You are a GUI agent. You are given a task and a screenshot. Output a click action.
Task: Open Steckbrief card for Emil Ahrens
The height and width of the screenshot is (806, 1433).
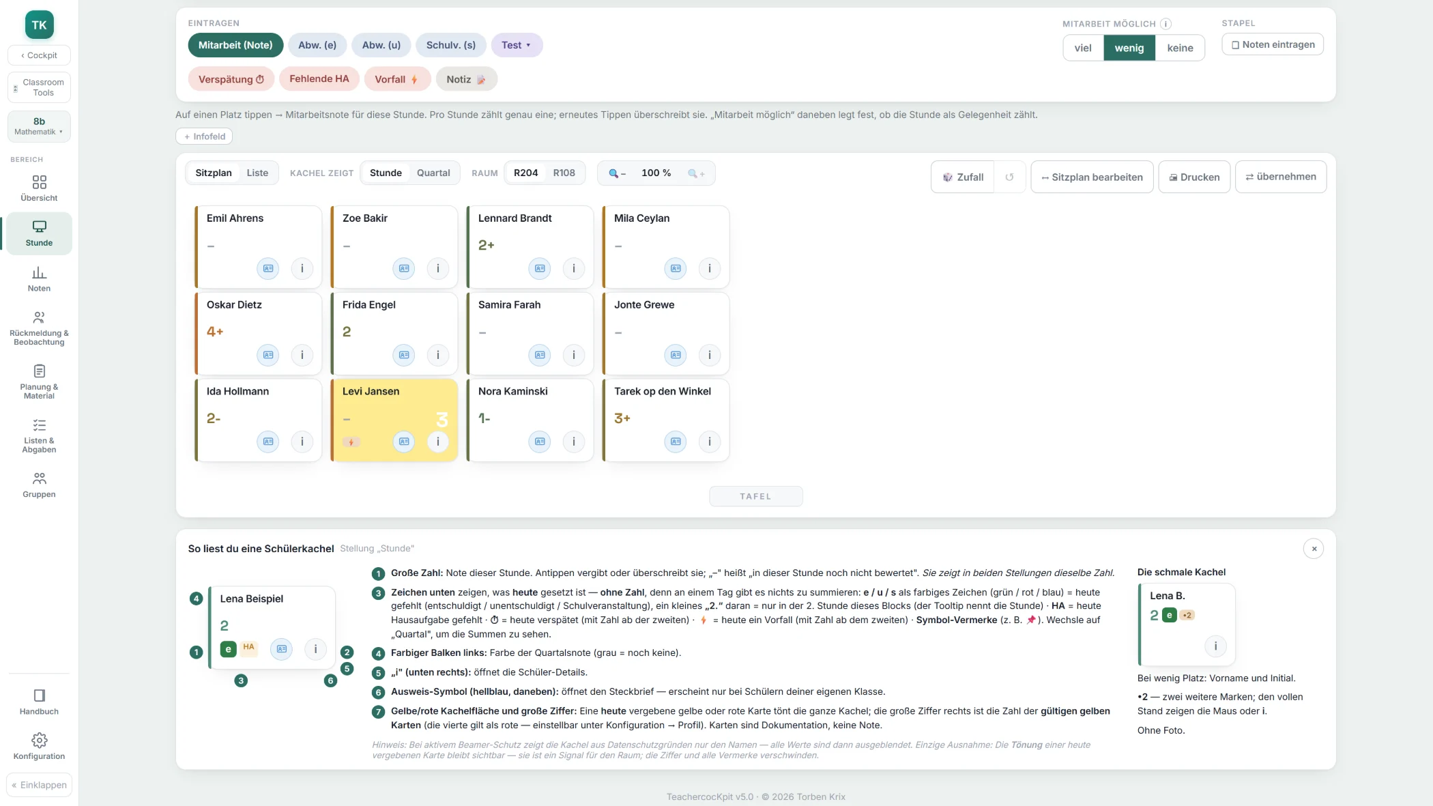[x=268, y=269]
